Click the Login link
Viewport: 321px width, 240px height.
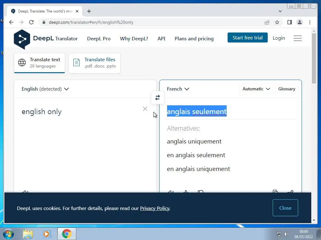coord(279,38)
